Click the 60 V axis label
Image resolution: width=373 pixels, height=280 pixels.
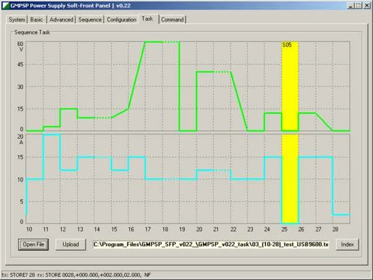click(21, 47)
